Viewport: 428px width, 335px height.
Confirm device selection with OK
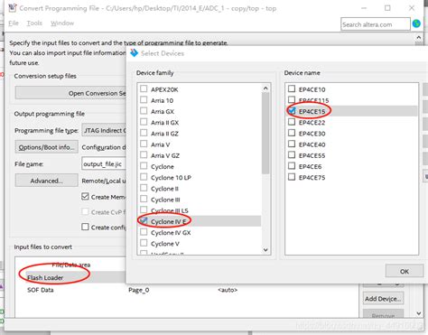point(405,271)
